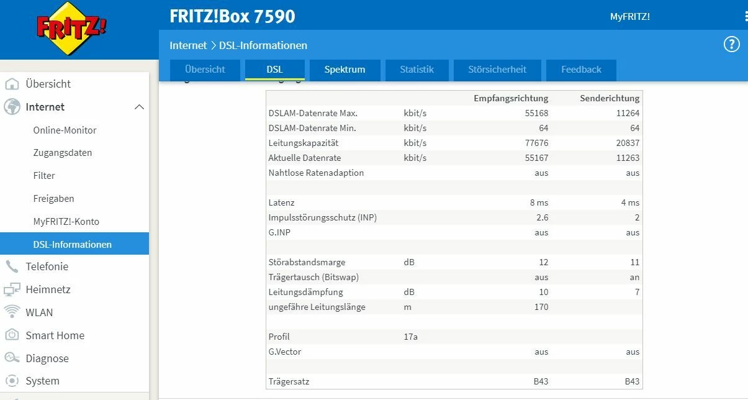Screen dimensions: 748x400
Task: Click the value 55168
Action: (x=536, y=113)
